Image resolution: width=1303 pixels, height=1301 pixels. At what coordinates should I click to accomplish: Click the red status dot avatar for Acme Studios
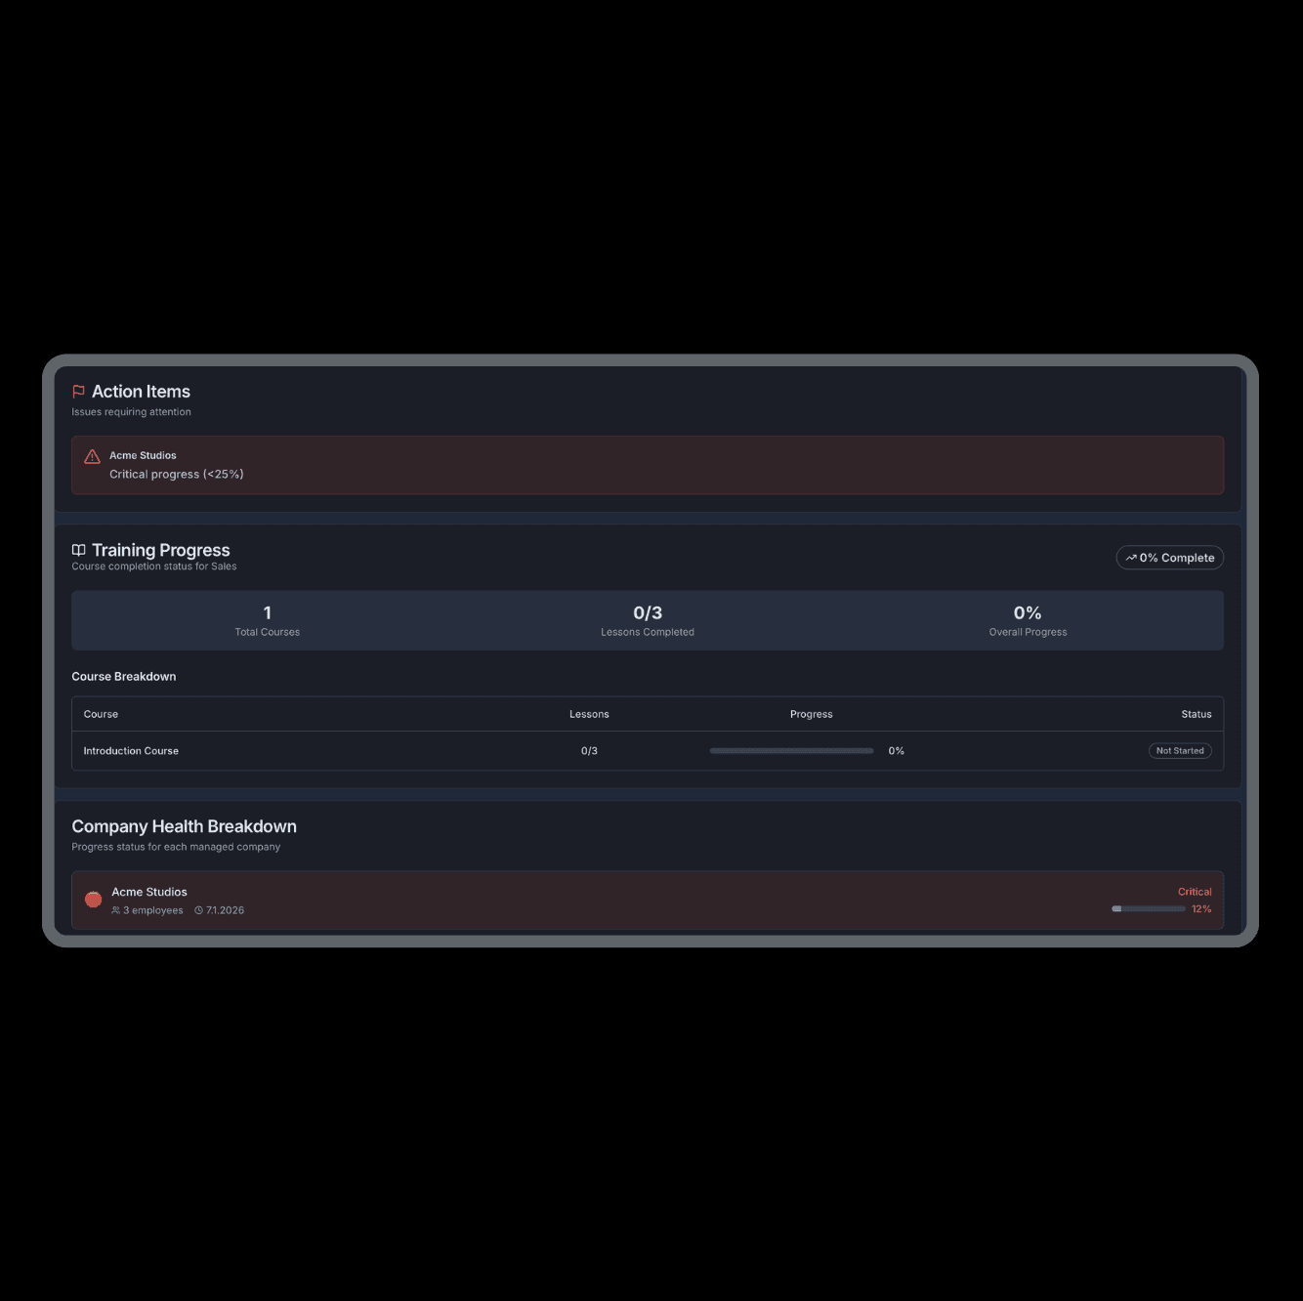tap(93, 899)
